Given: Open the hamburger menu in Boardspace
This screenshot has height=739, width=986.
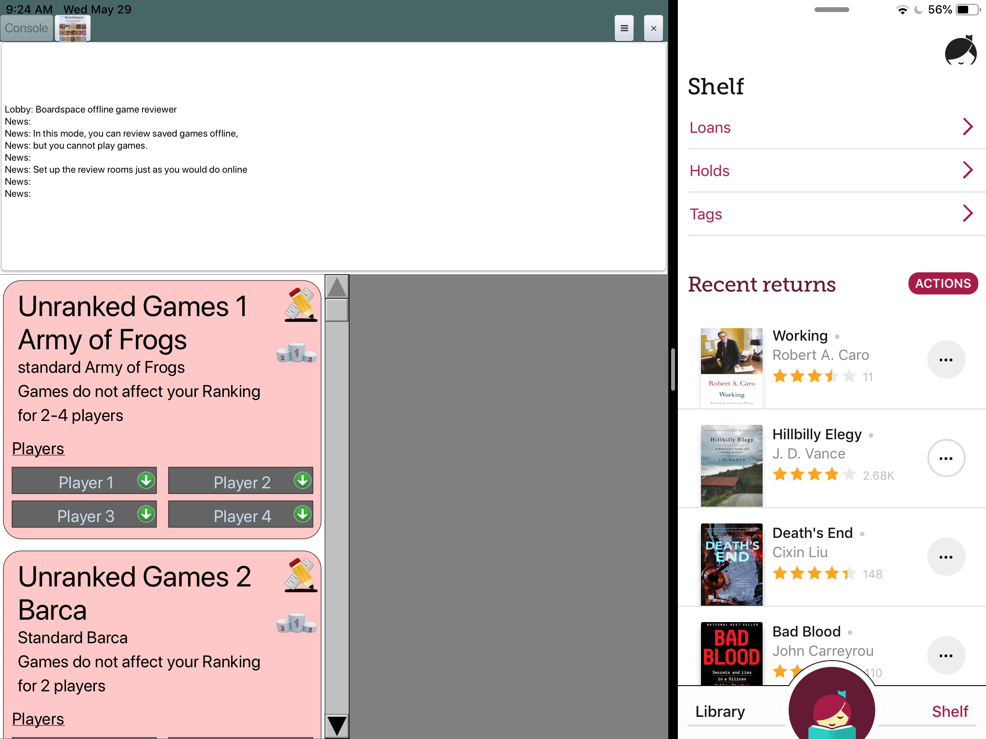Looking at the screenshot, I should (x=624, y=28).
